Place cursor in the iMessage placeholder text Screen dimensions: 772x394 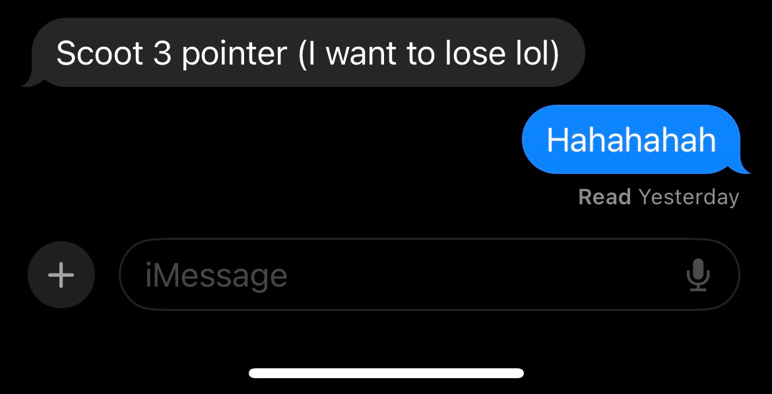coord(216,275)
